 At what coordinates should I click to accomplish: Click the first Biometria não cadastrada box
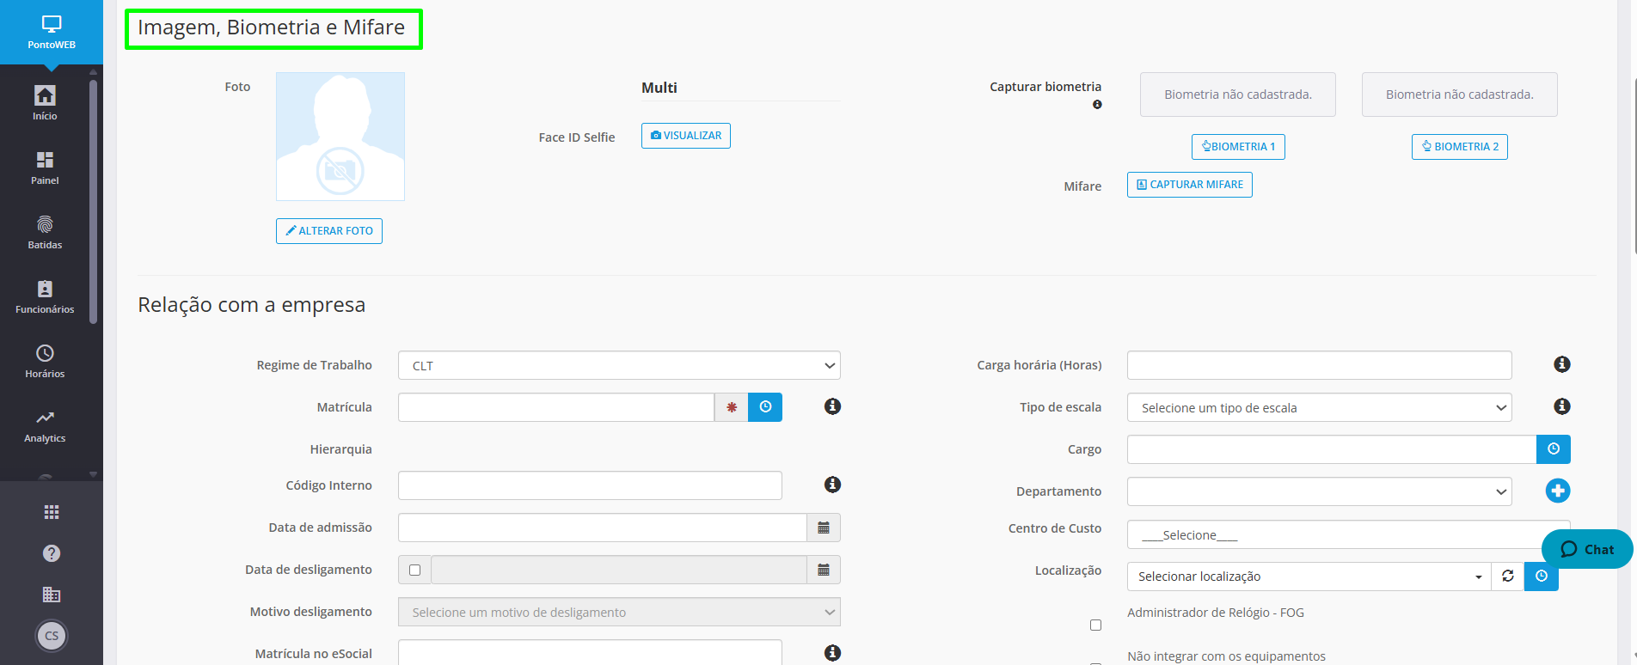(1238, 95)
